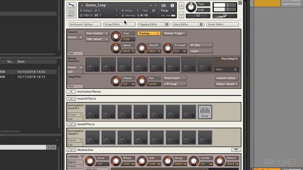Click the Post Amp FX Slots value field
Image resolution: width=303 pixels, height=170 pixels.
click(227, 69)
